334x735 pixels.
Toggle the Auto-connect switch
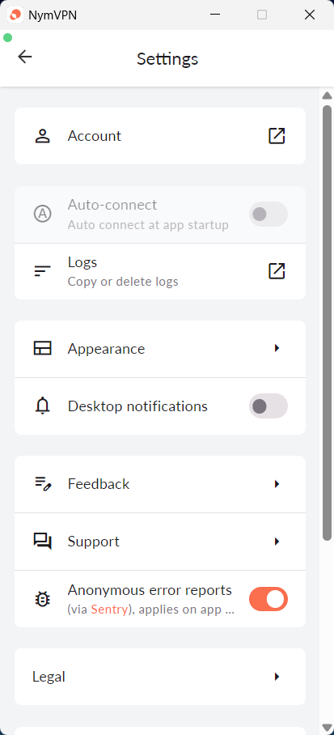[x=268, y=215]
